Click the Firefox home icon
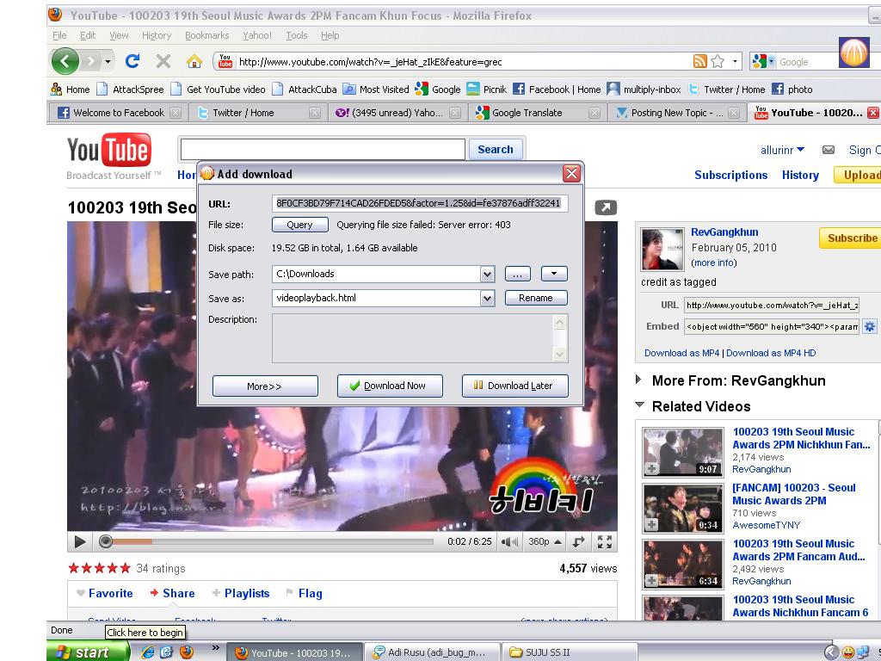The width and height of the screenshot is (881, 661). pyautogui.click(x=194, y=61)
